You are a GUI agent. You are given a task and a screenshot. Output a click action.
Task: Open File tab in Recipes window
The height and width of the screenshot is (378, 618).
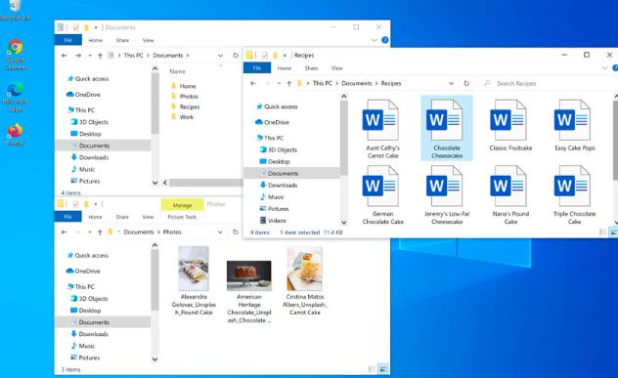[x=257, y=68]
